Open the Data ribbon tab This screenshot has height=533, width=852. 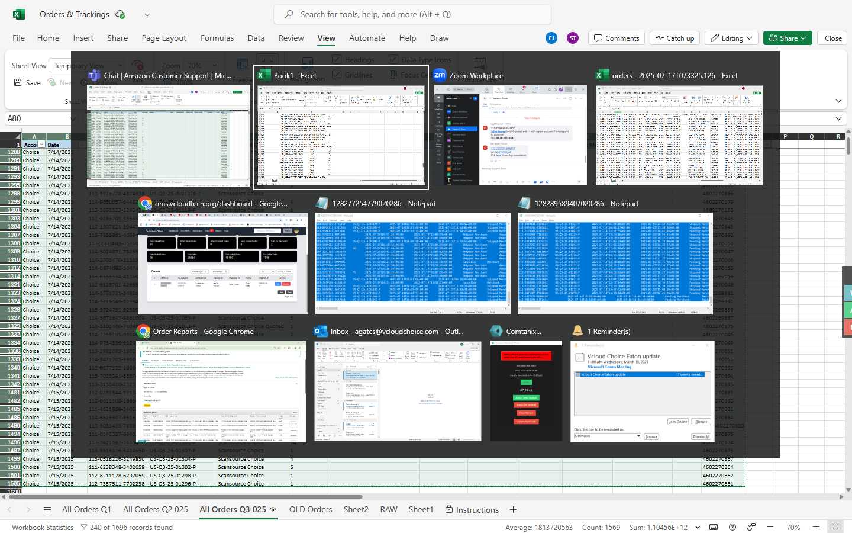[256, 38]
